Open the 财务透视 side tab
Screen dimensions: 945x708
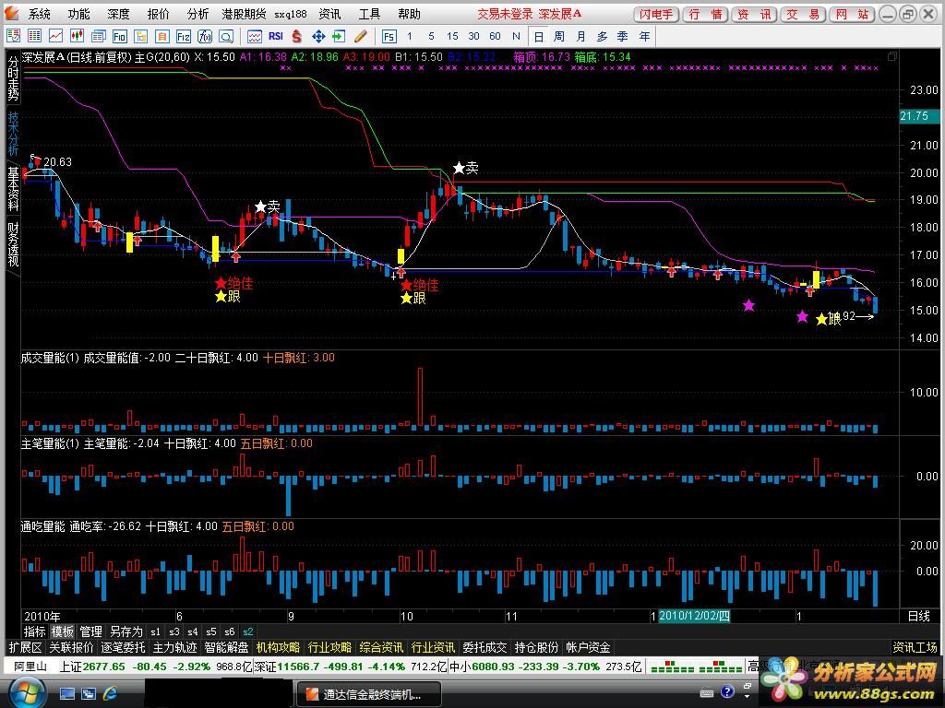(x=13, y=243)
